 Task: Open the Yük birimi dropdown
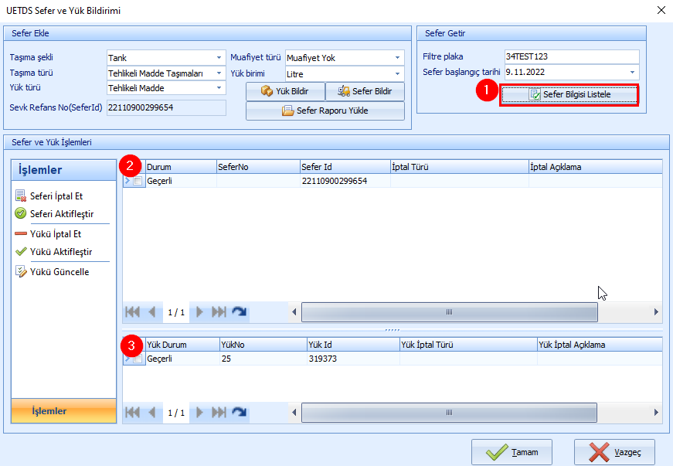click(x=397, y=73)
